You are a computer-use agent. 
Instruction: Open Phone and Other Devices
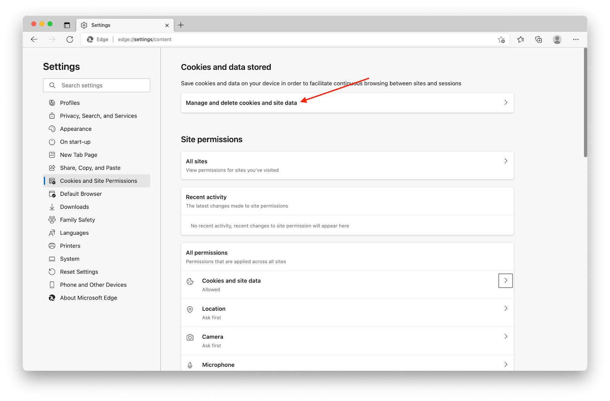pyautogui.click(x=96, y=285)
